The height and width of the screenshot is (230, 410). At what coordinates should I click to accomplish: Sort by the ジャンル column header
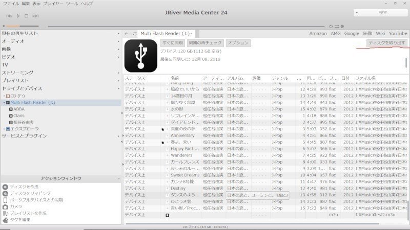[x=280, y=78]
